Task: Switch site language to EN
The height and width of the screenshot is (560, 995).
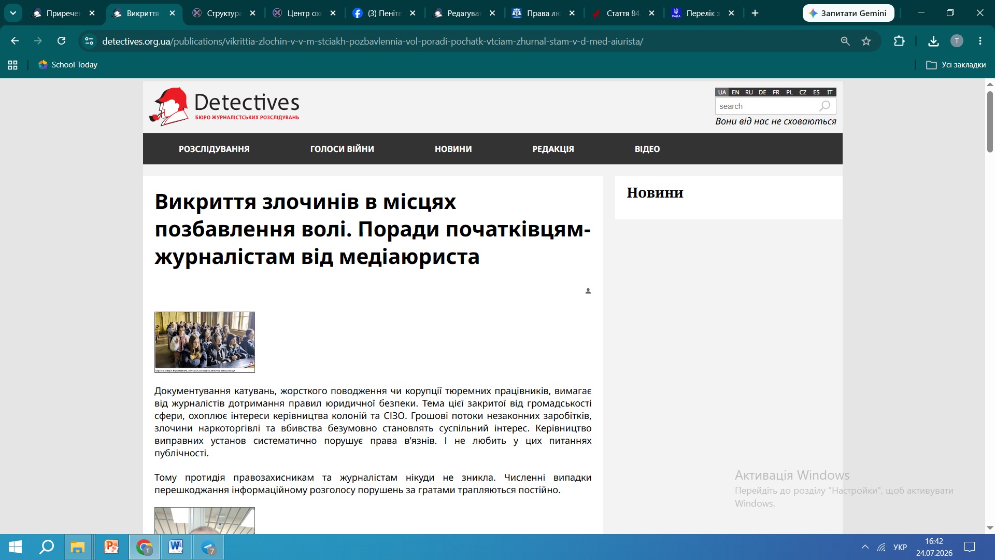Action: 735,92
